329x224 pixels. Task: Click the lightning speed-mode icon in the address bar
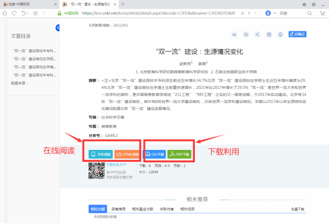pos(249,14)
